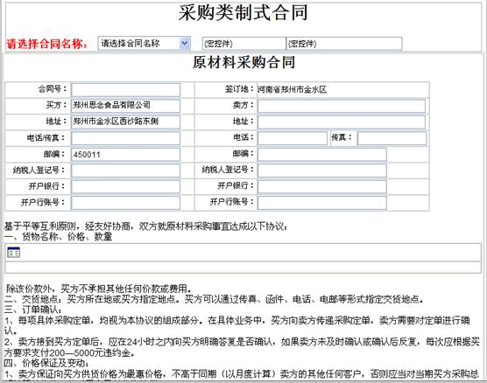Focus the buyer 纳税人登记号 input

pos(126,171)
